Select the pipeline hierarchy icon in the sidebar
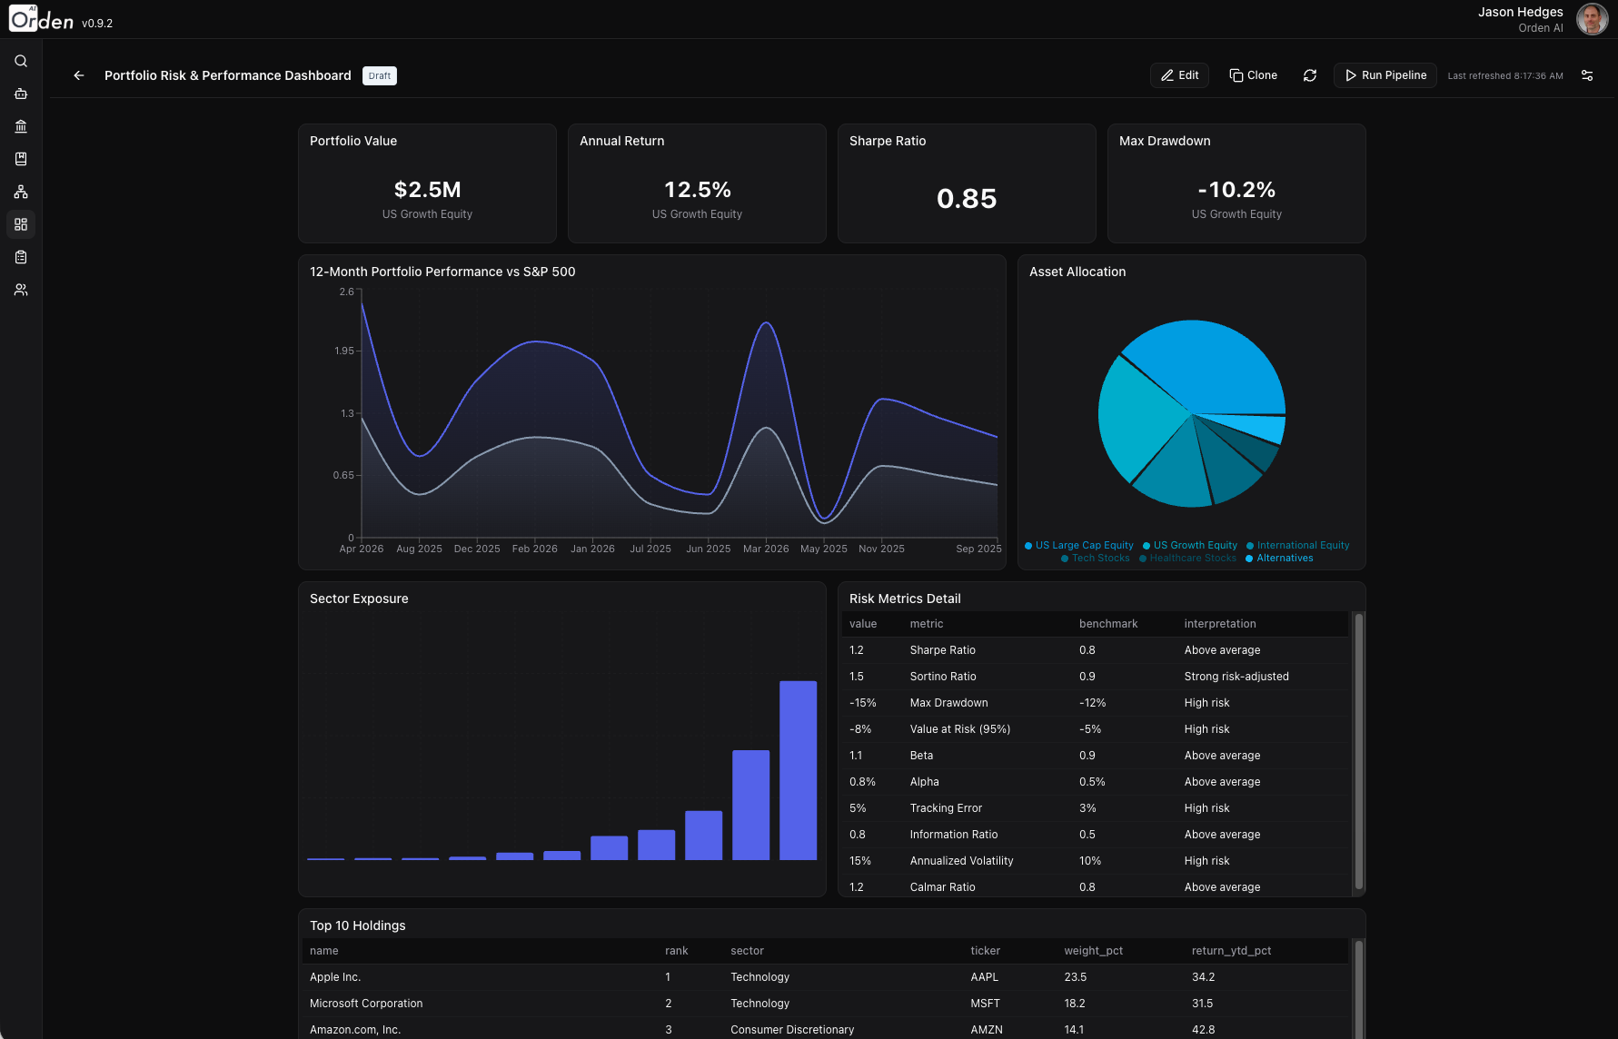 (x=21, y=192)
